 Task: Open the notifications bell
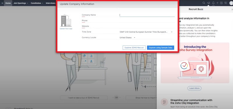pos(213,3)
